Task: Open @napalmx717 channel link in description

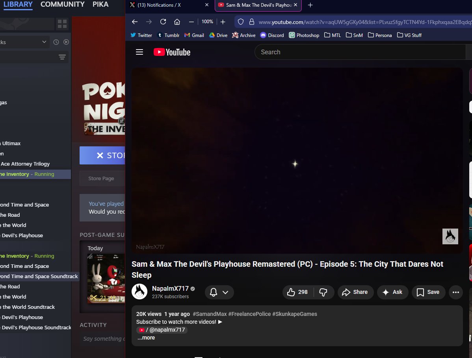Action: 162,330
